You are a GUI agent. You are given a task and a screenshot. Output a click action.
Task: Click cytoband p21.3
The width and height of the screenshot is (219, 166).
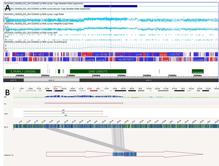coord(13,80)
